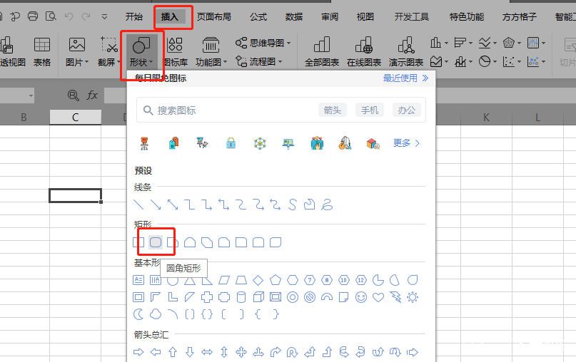Switch to the 插入 ribbon tab
This screenshot has width=576, height=362.
pyautogui.click(x=170, y=17)
